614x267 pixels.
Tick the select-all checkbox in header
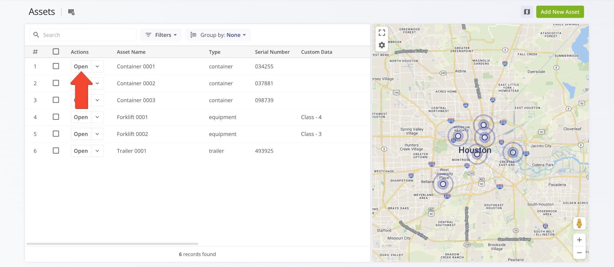pyautogui.click(x=56, y=52)
